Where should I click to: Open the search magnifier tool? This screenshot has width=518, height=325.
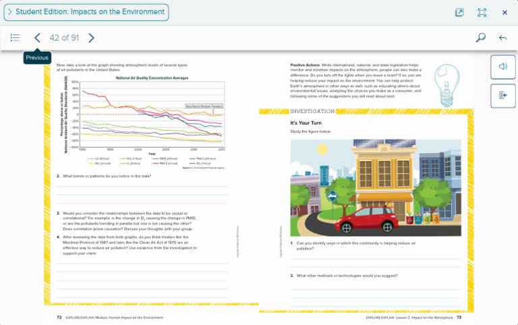480,38
